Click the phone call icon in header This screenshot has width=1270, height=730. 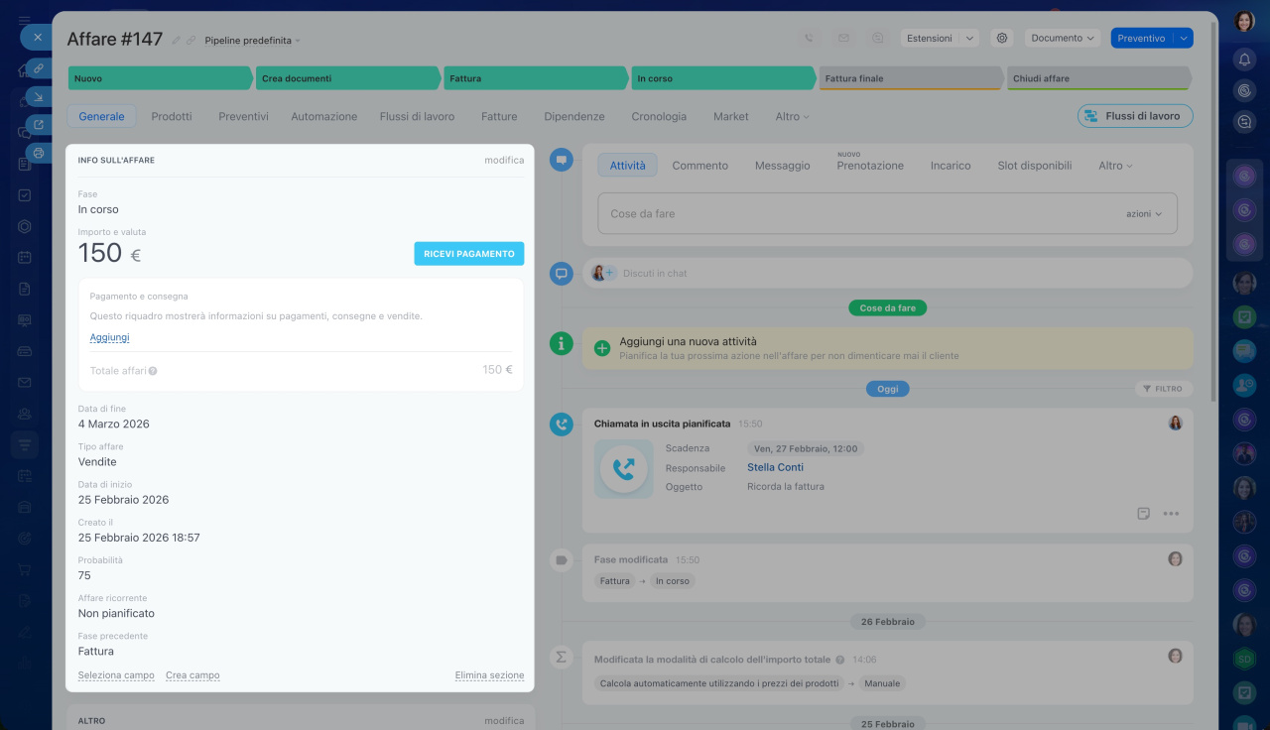coord(809,39)
